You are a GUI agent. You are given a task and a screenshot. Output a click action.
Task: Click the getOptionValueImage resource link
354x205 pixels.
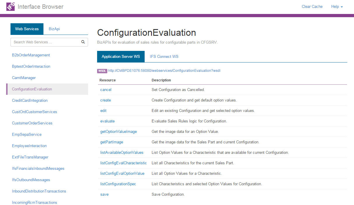[118, 131]
